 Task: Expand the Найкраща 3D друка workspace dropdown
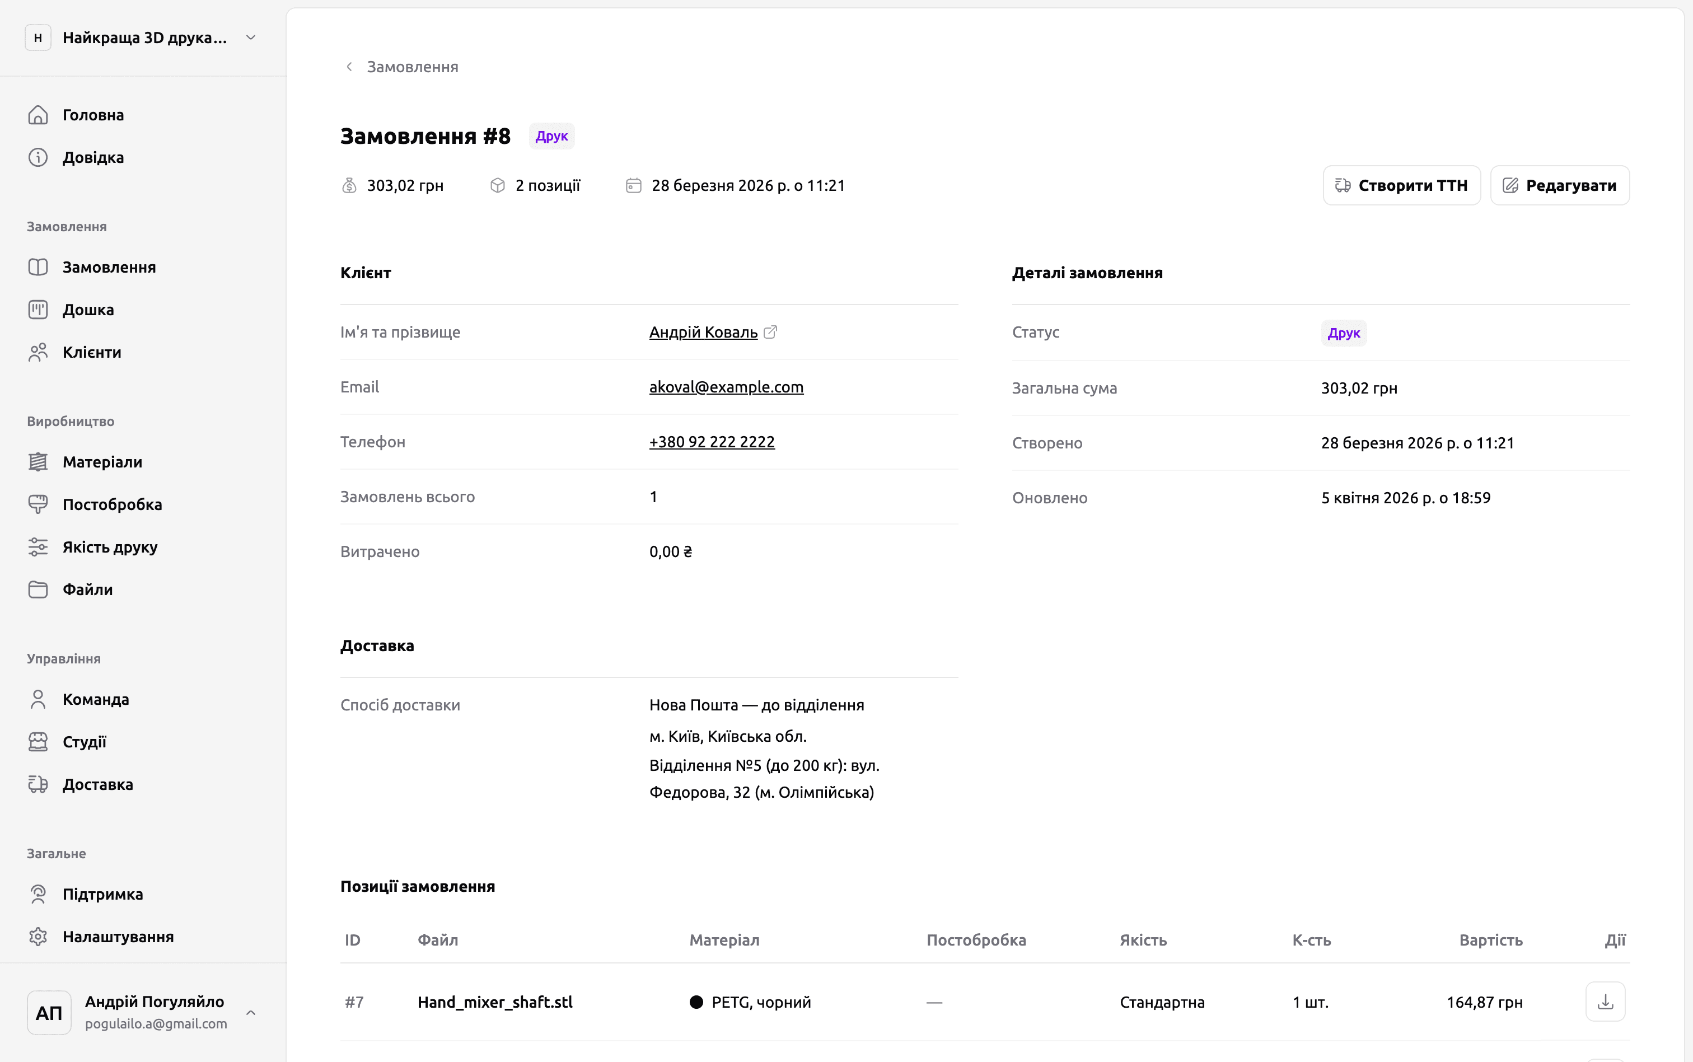pos(251,38)
